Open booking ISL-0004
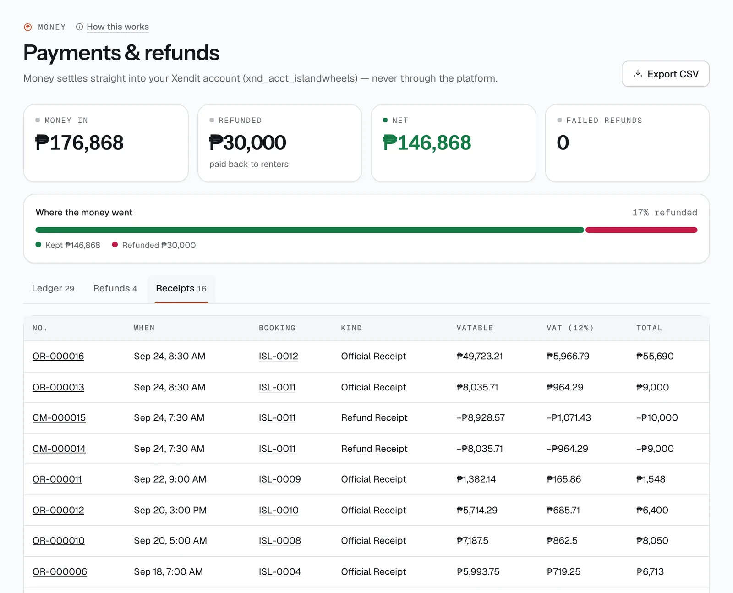The image size is (733, 593). 280,572
